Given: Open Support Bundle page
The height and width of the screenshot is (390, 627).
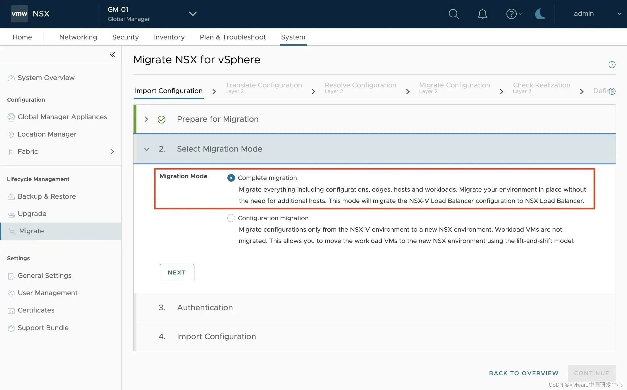Looking at the screenshot, I should (x=43, y=328).
